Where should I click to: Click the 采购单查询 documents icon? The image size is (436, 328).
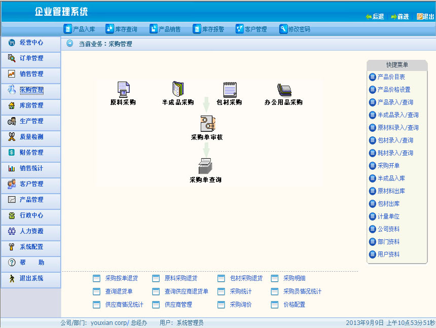tap(205, 166)
